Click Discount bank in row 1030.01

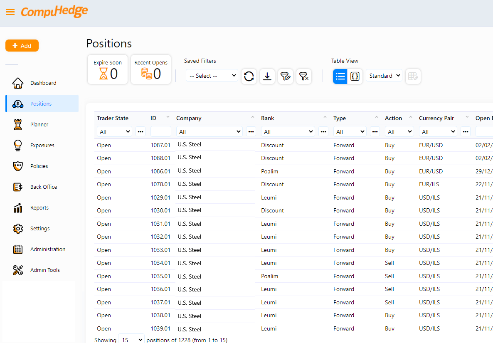tap(272, 210)
